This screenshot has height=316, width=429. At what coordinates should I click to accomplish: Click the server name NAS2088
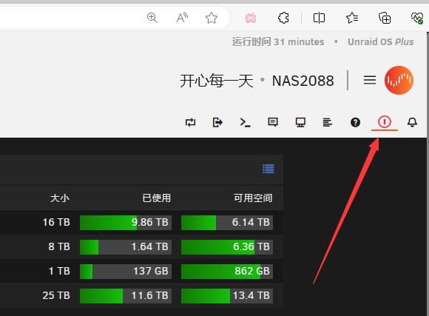(x=303, y=81)
